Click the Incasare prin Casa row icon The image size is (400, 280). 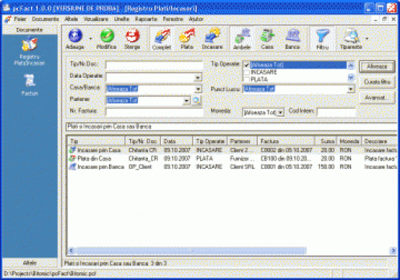pos(72,150)
